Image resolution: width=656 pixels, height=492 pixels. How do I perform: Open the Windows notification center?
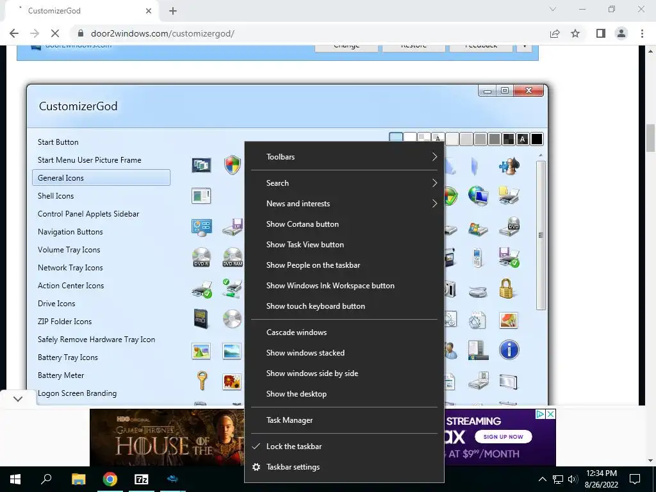(x=635, y=479)
